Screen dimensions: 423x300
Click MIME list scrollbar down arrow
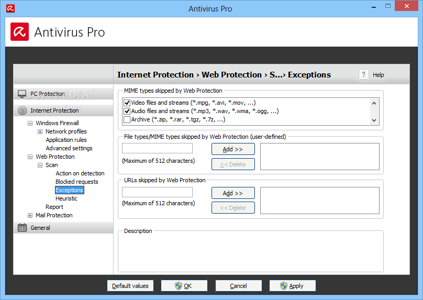coord(374,120)
